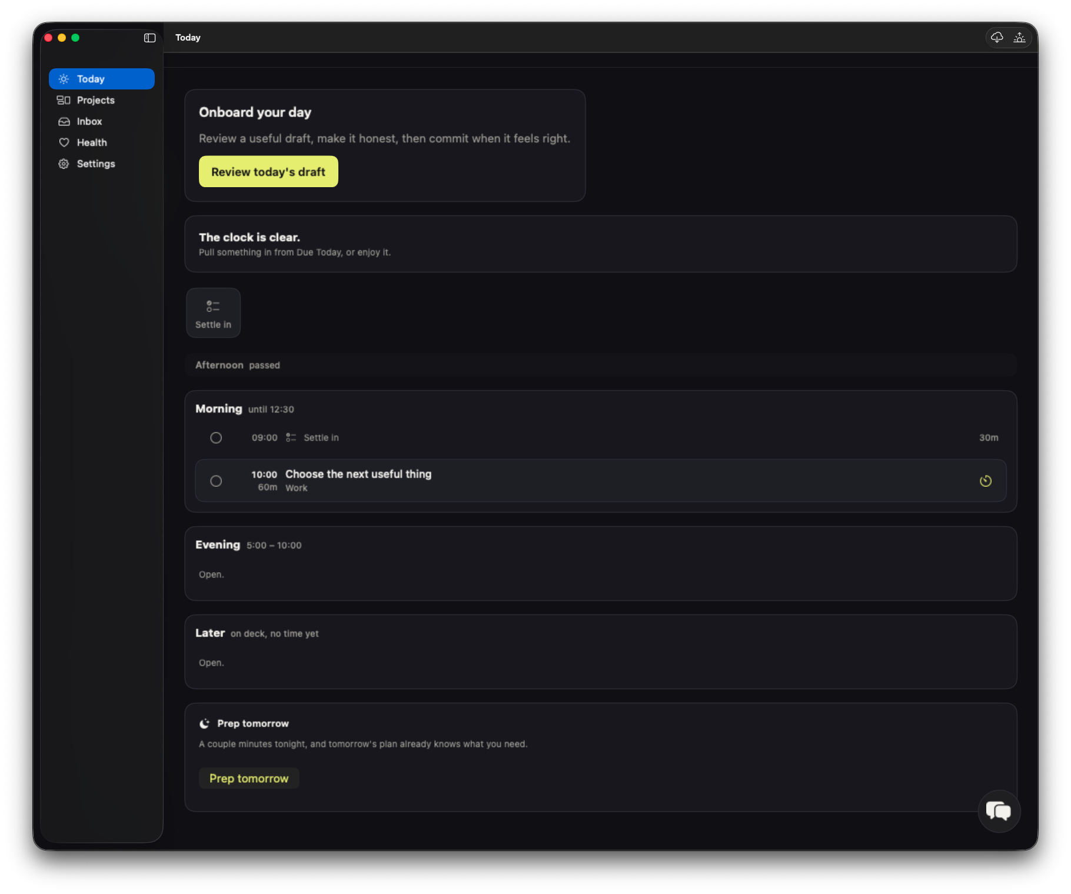This screenshot has width=1071, height=894.
Task: Select Today in the sidebar
Action: click(x=101, y=79)
